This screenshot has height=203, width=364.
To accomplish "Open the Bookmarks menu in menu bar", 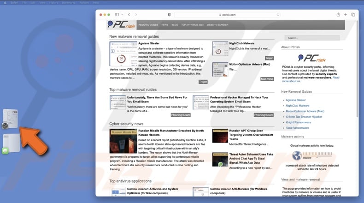I will (x=69, y=3).
